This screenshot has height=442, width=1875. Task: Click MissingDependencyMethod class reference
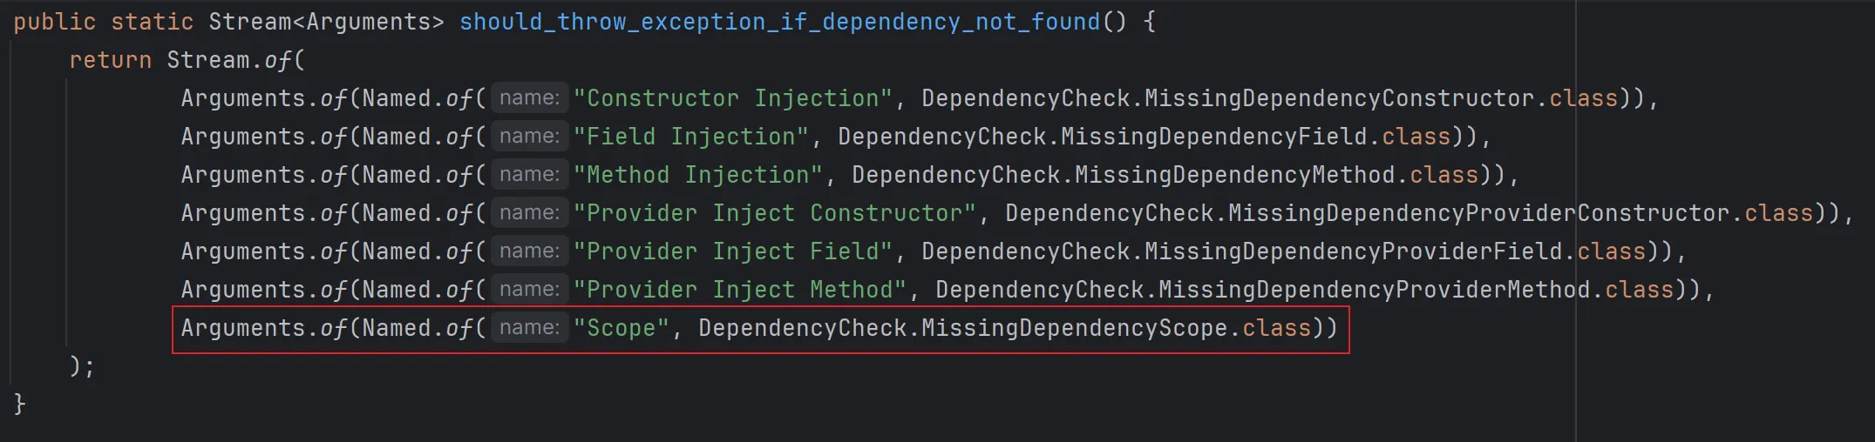(x=1234, y=175)
